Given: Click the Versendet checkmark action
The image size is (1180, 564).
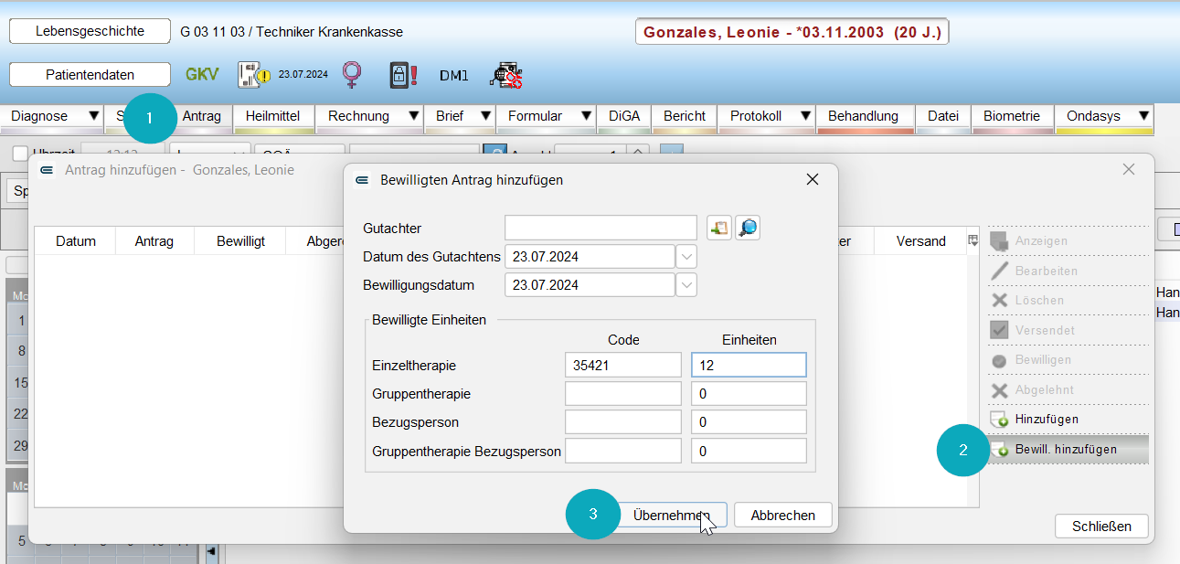Looking at the screenshot, I should tap(1067, 330).
